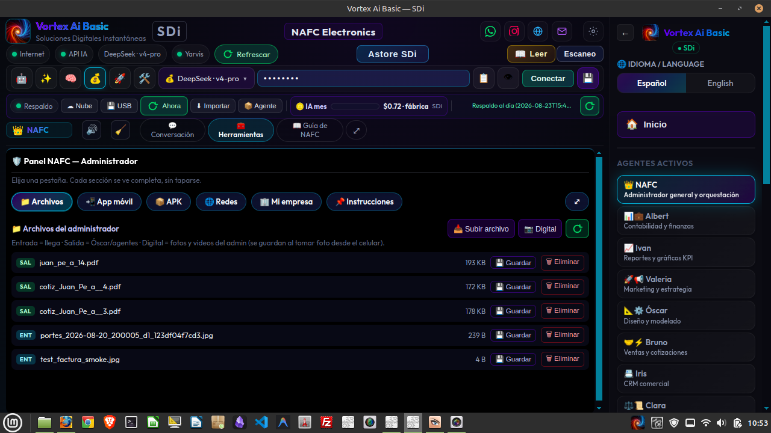Save the API key with floppy icon
The image size is (771, 433).
(x=588, y=78)
